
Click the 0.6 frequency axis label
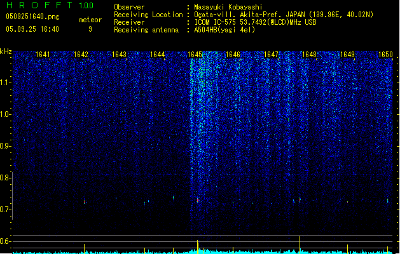click(x=5, y=241)
